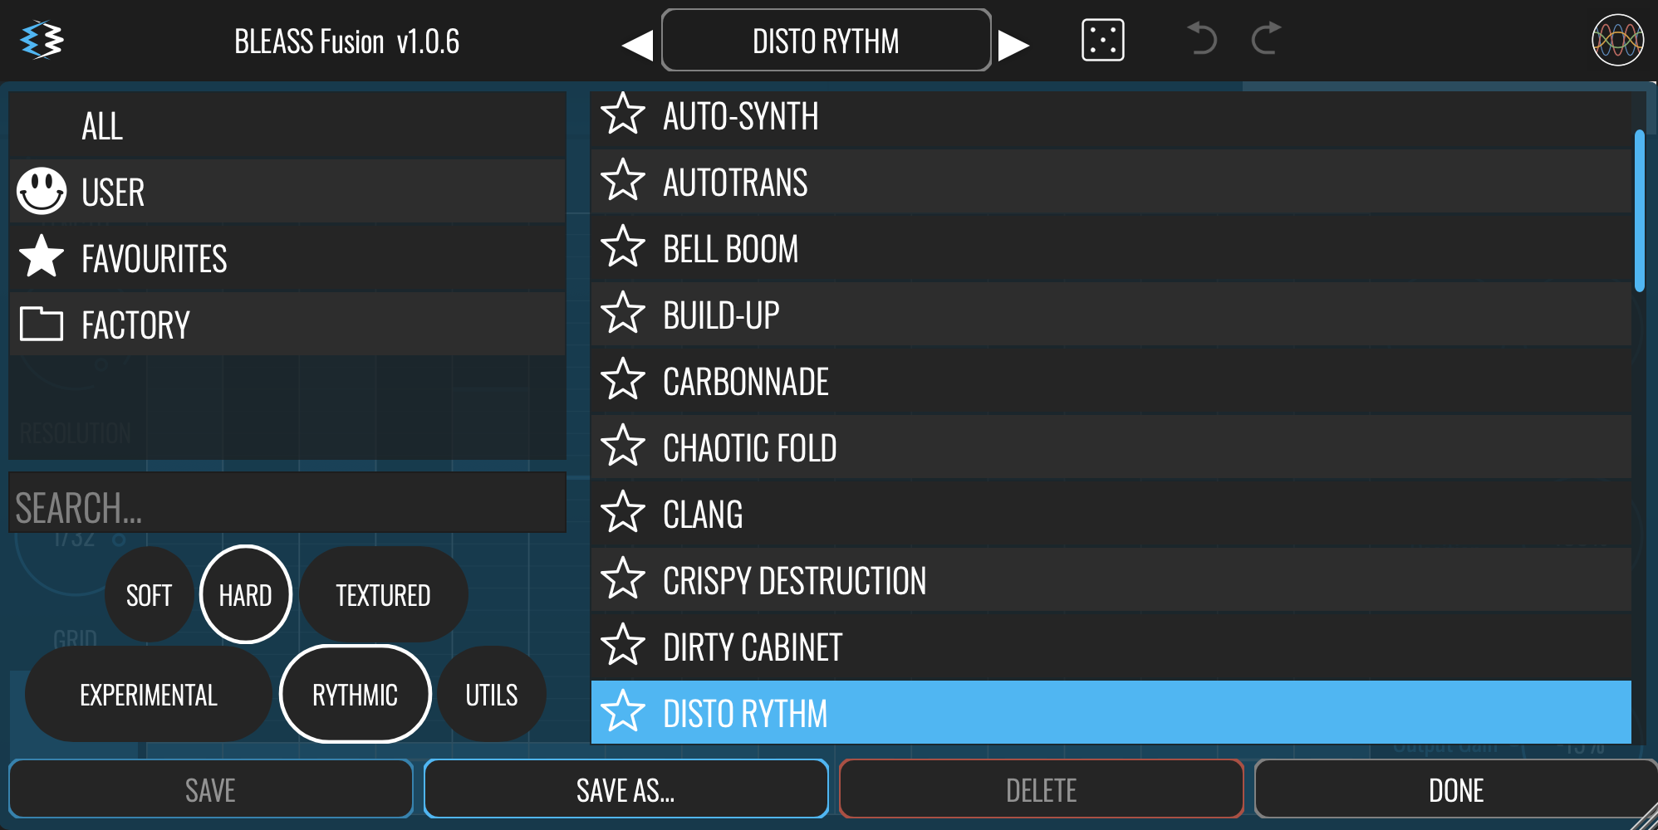Favourite the AUTO-SYNTH preset star
Viewport: 1658px width, 830px height.
(x=622, y=115)
